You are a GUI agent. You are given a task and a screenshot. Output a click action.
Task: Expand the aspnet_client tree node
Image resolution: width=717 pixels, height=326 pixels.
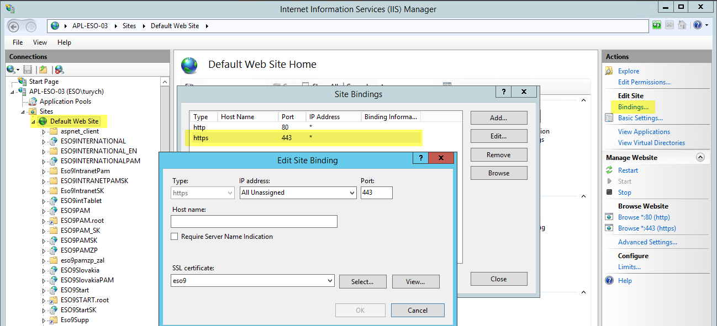[44, 131]
